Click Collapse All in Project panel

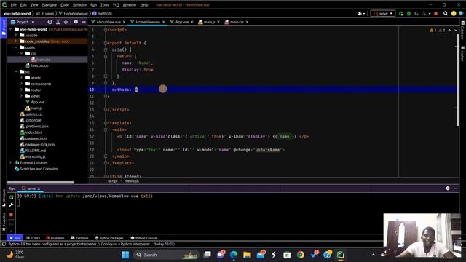(x=66, y=22)
